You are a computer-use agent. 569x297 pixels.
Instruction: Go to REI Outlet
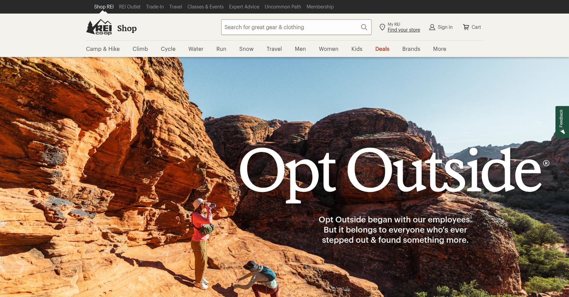[130, 7]
